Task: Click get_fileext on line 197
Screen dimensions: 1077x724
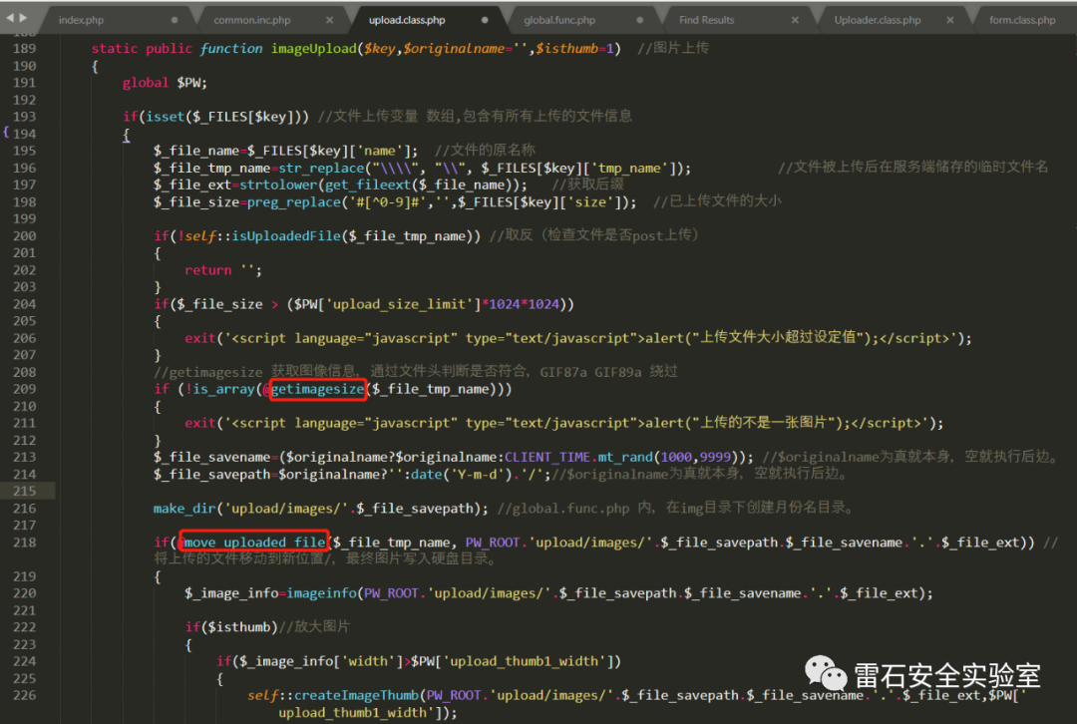Action: pyautogui.click(x=367, y=185)
